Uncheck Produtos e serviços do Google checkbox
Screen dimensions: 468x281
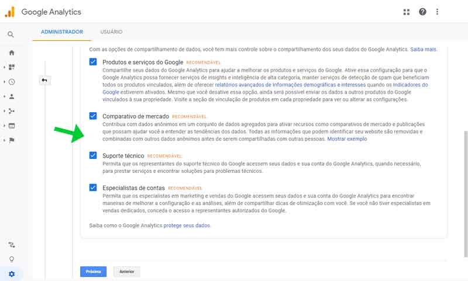tap(93, 62)
